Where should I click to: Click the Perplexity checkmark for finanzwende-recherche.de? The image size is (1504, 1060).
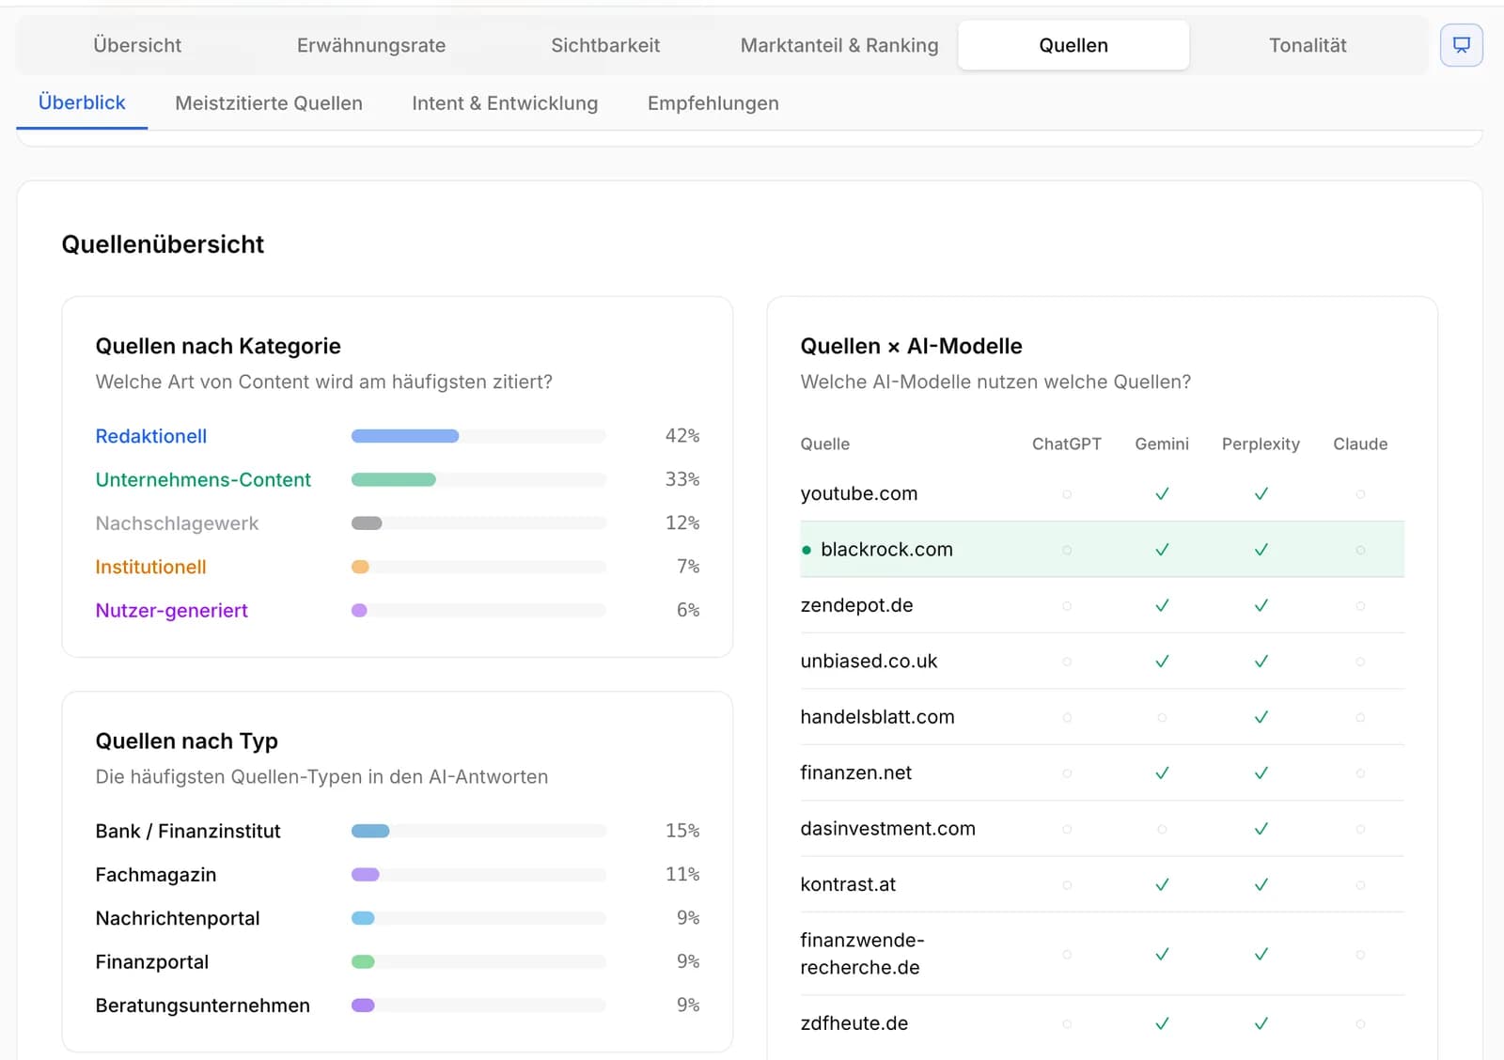1261,954
